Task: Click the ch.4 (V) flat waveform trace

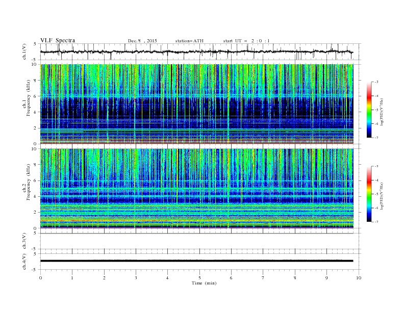Action: click(196, 261)
